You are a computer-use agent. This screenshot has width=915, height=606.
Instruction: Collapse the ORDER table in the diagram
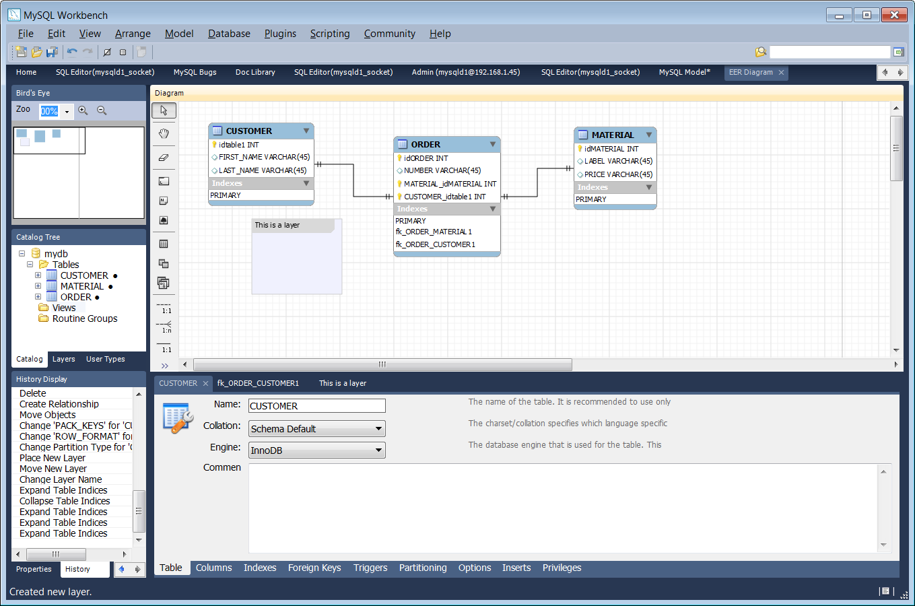click(x=493, y=144)
